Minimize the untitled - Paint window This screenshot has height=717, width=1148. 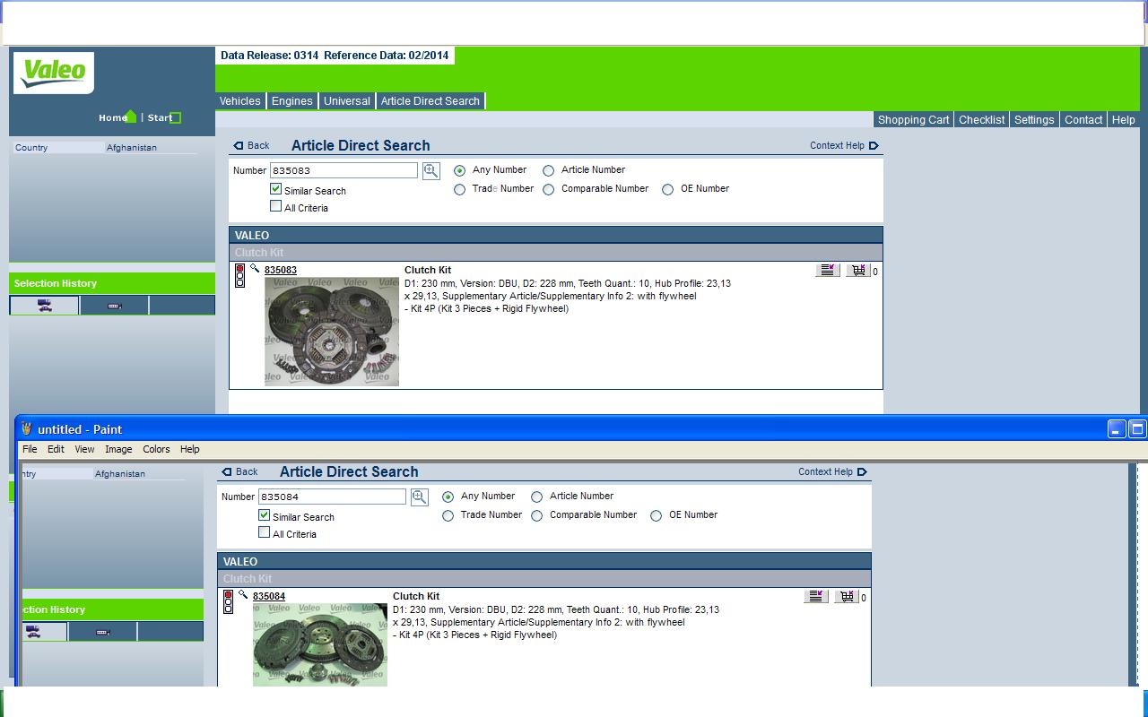coord(1117,428)
